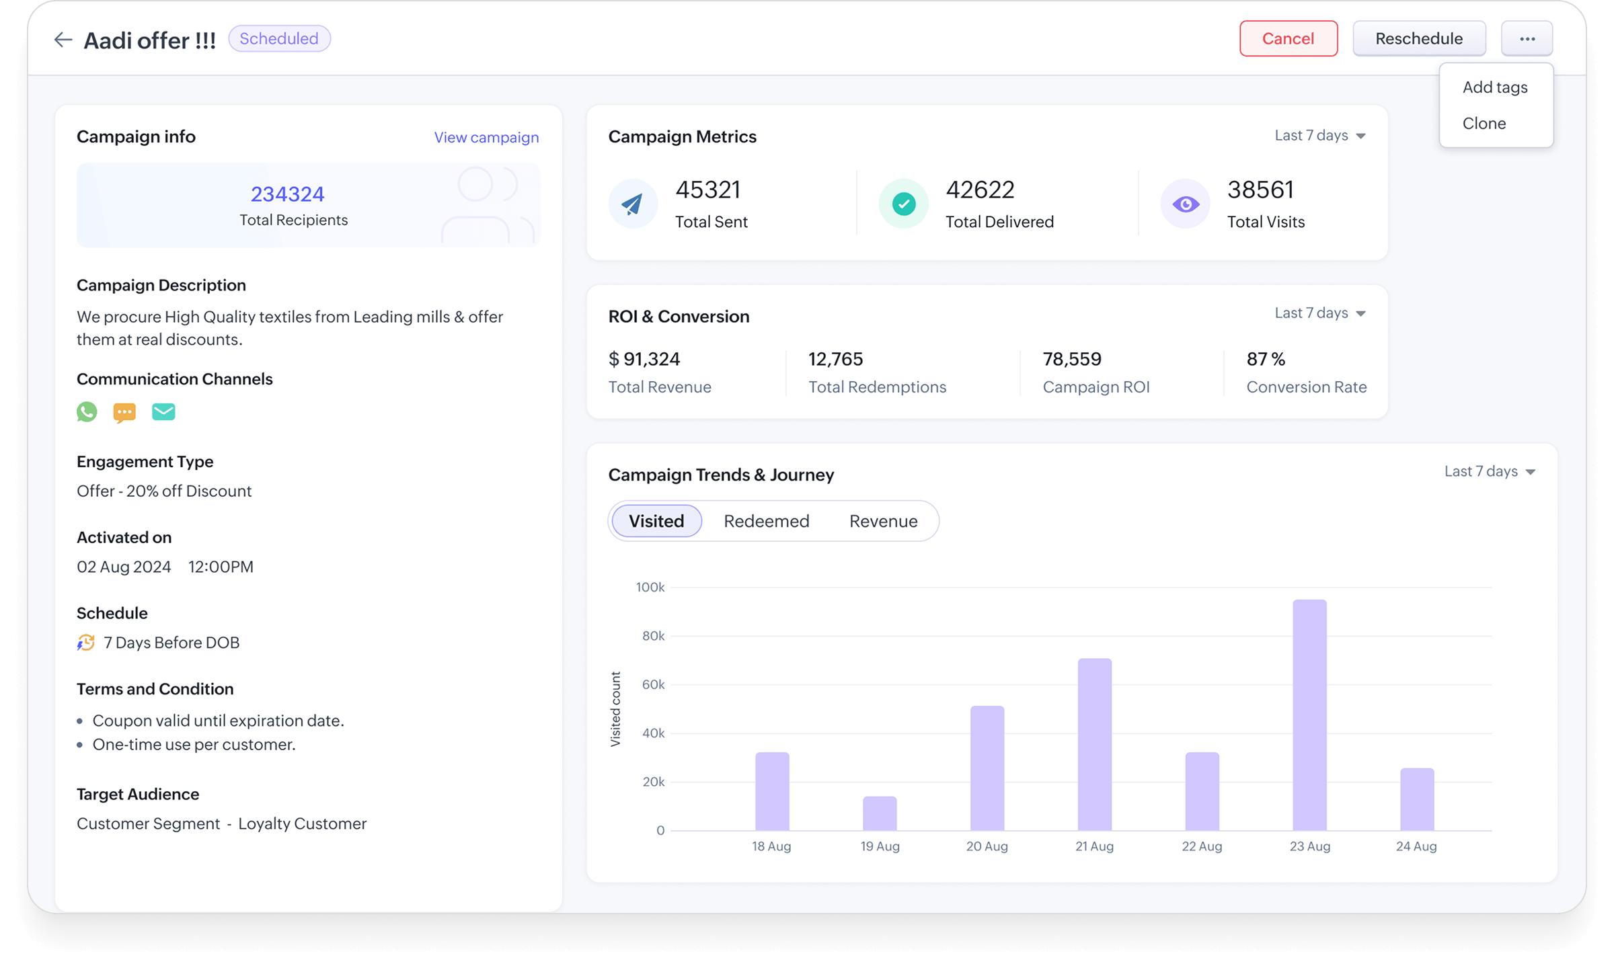The image size is (1614, 968).
Task: Select Clone from the options menu
Action: (x=1485, y=123)
